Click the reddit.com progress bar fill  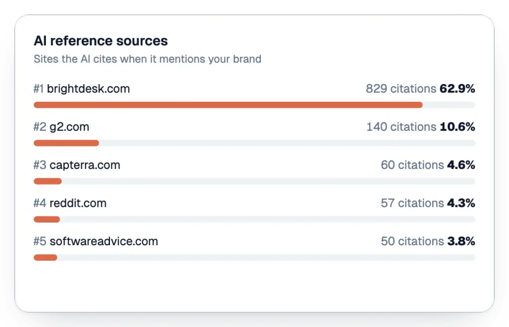coord(47,219)
